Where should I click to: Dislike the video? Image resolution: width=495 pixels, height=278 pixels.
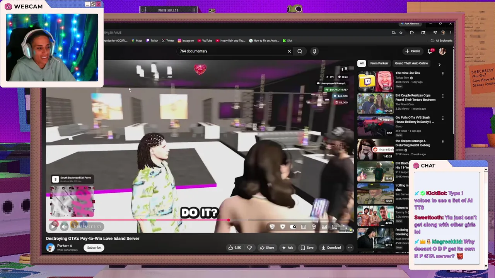249,247
